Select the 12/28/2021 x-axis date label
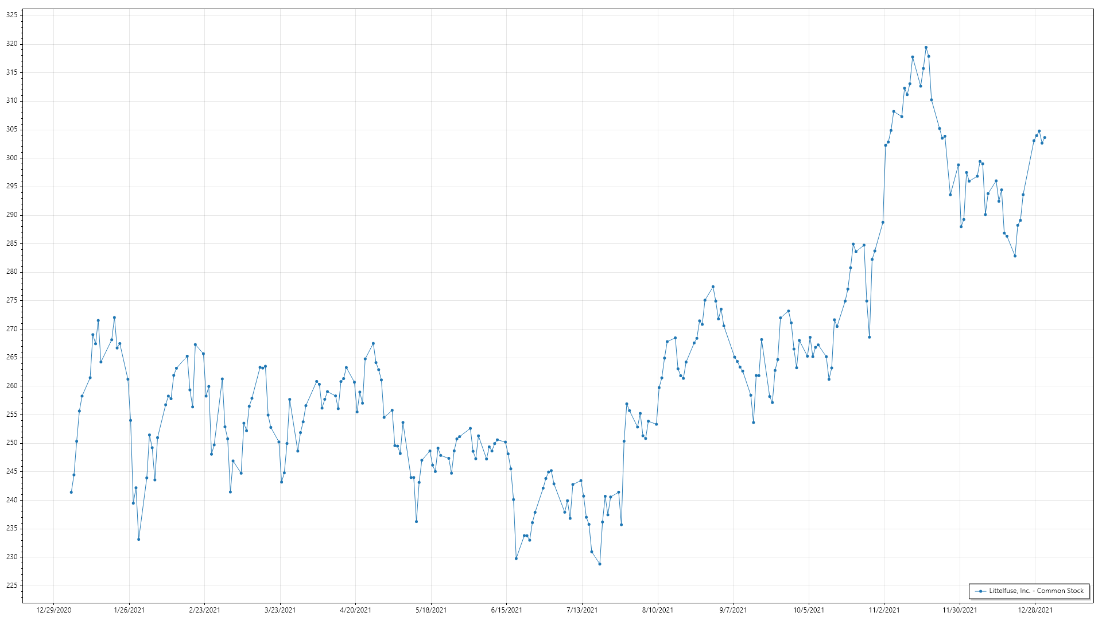Viewport: 1102px width, 620px height. coord(1035,610)
